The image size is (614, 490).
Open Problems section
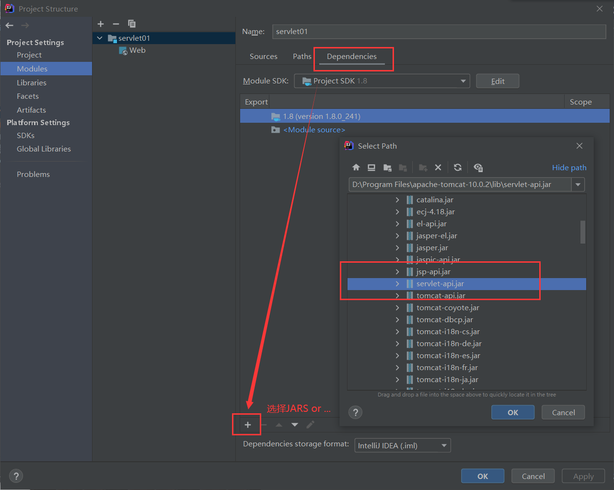(33, 174)
